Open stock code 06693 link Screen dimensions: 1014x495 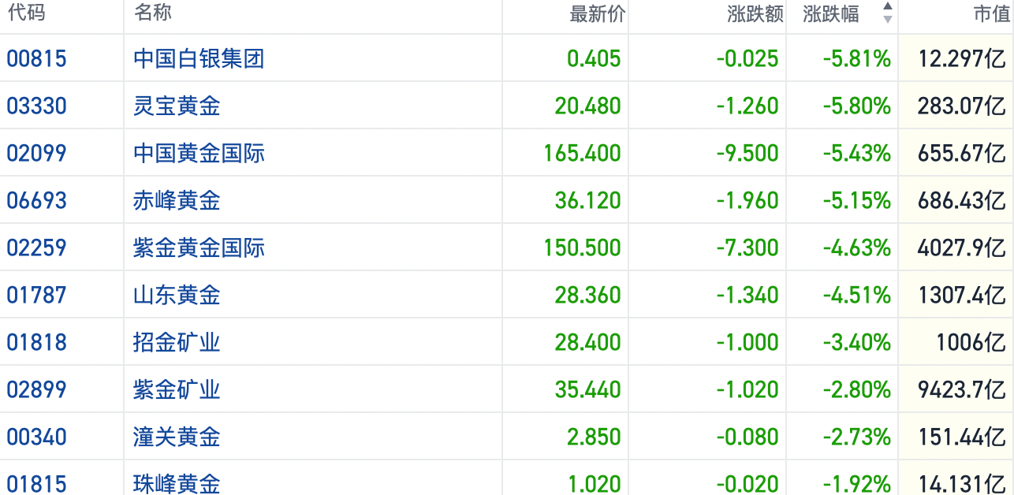(36, 200)
